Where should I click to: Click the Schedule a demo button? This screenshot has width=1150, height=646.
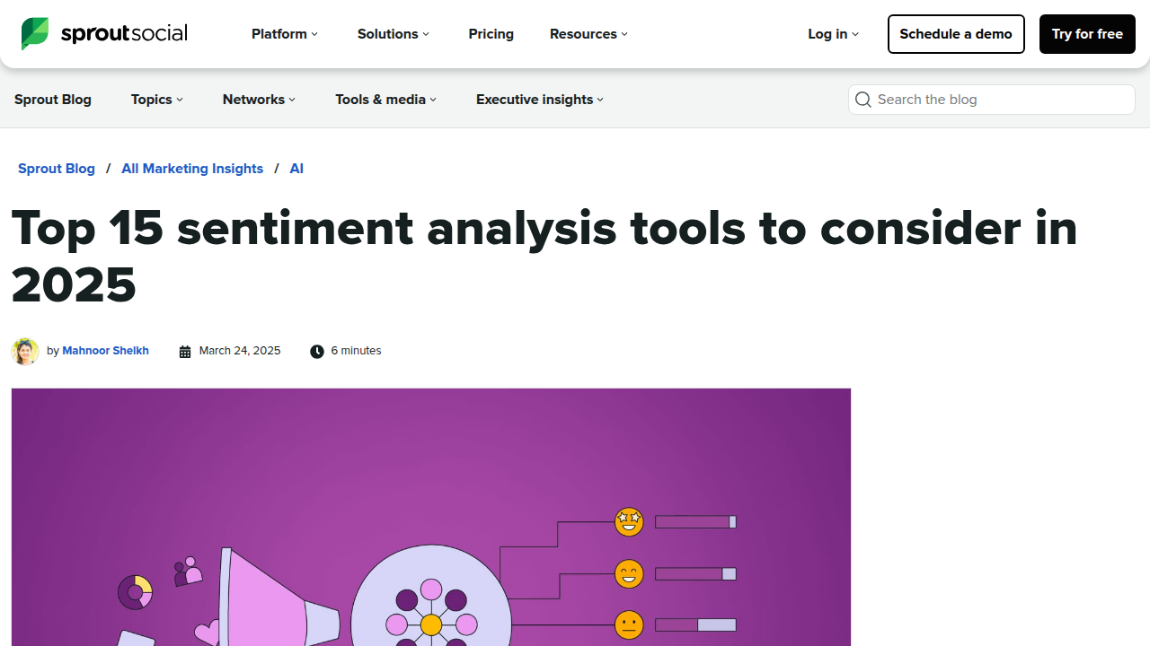pos(956,34)
